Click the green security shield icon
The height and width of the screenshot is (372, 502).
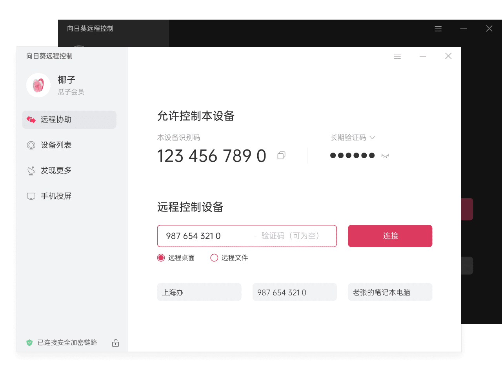[29, 343]
